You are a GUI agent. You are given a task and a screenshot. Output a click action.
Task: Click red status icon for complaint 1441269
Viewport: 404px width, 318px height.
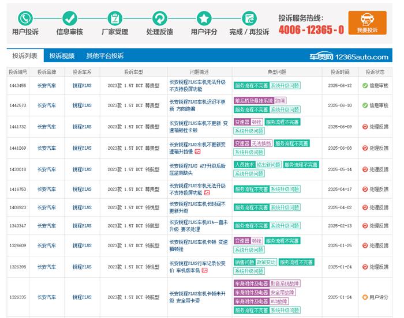tap(365, 148)
